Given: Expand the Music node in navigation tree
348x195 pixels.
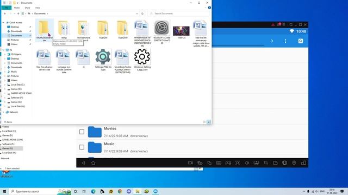Looking at the screenshot, I should point(5,71).
